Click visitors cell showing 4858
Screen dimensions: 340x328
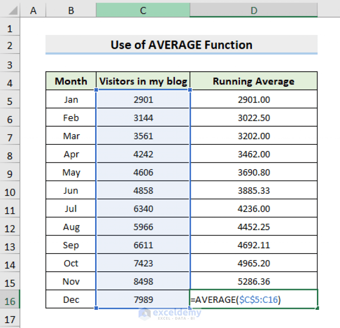click(x=143, y=190)
